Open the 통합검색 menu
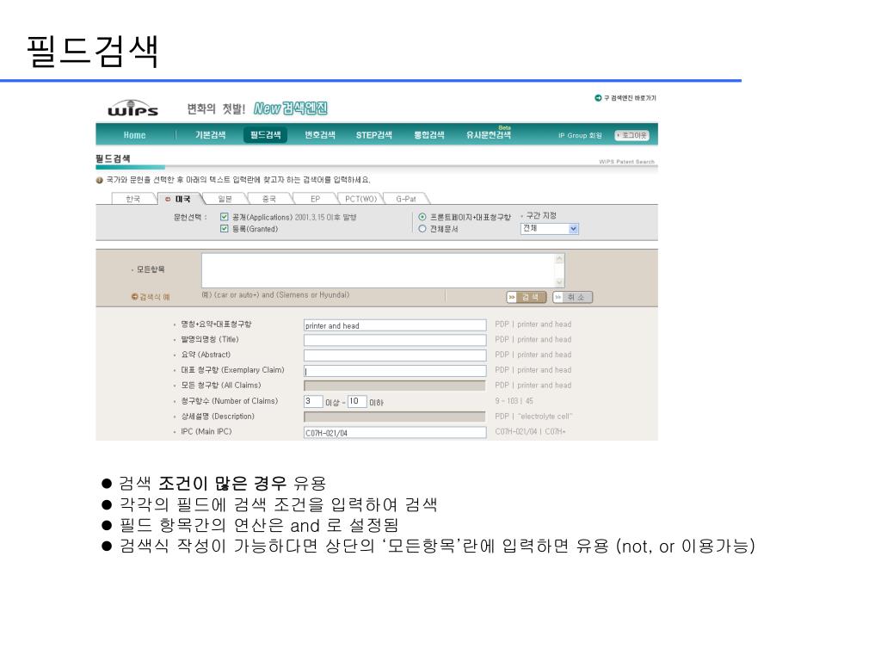This screenshot has width=881, height=661. click(428, 135)
